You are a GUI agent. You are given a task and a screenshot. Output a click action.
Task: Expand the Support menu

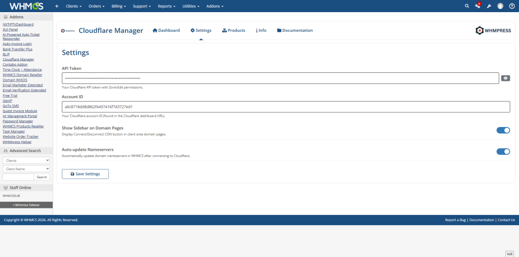click(x=142, y=6)
